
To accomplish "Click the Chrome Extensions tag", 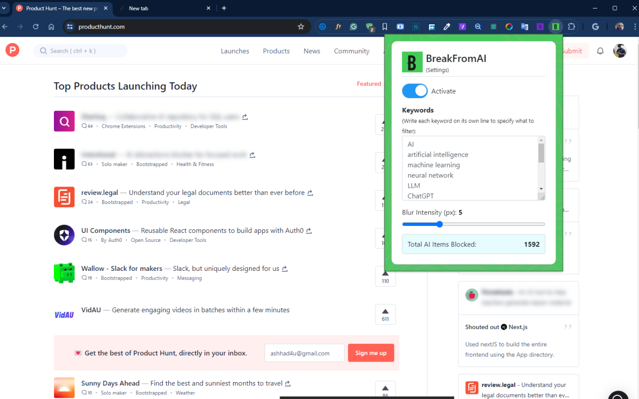I will (x=123, y=127).
